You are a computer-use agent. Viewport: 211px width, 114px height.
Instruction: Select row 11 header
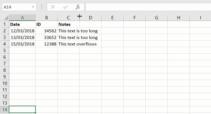point(5,90)
